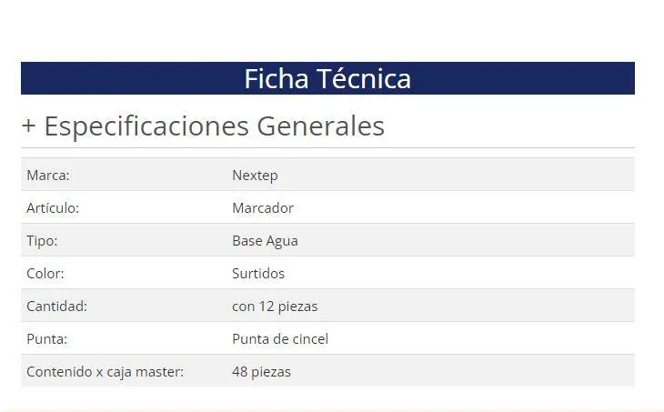Screen dimensions: 664x412
Task: Click the "Color:" label
Action: [45, 274]
